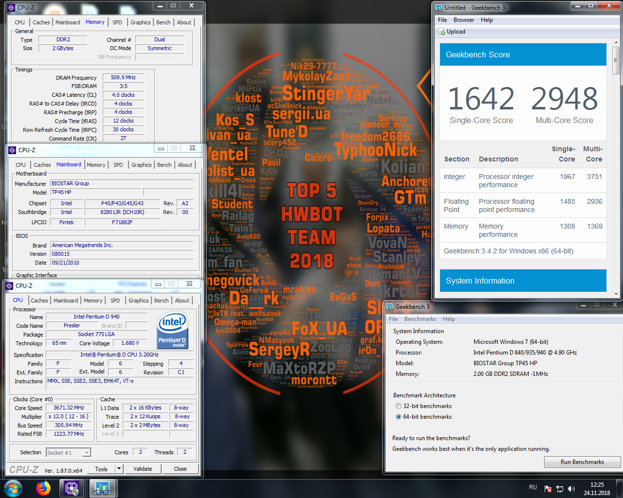Click the System Information header in Geekbench

523,281
